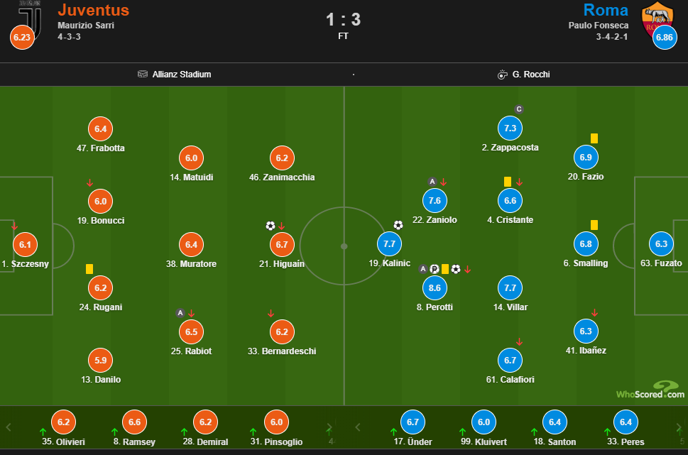This screenshot has height=455, width=688.
Task: Open the Roma team name link
Action: click(606, 10)
